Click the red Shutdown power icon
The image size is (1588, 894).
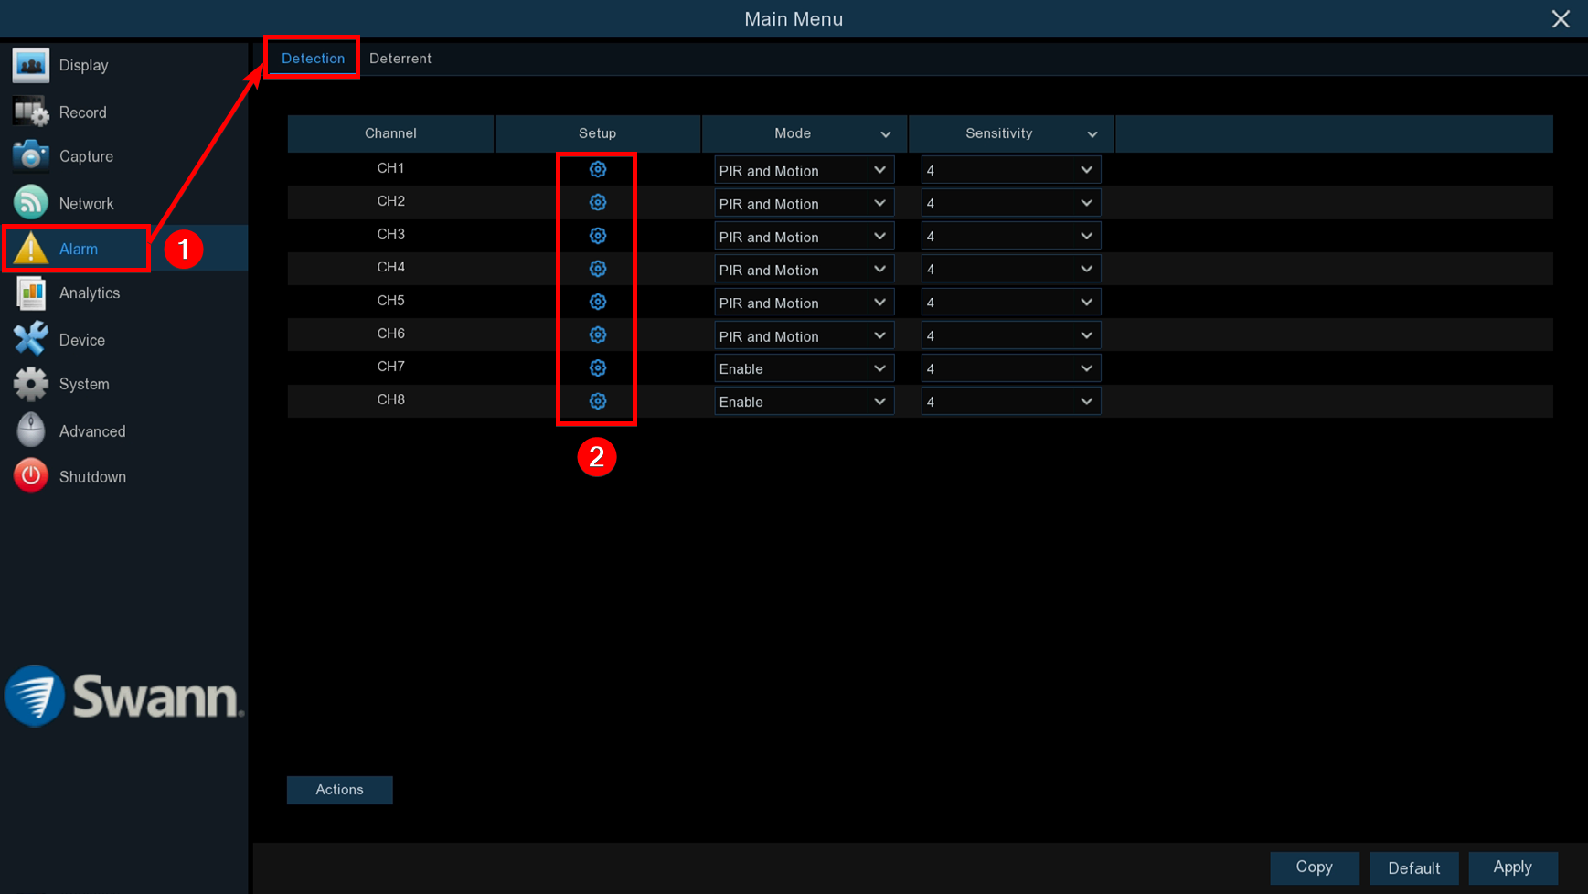[30, 476]
